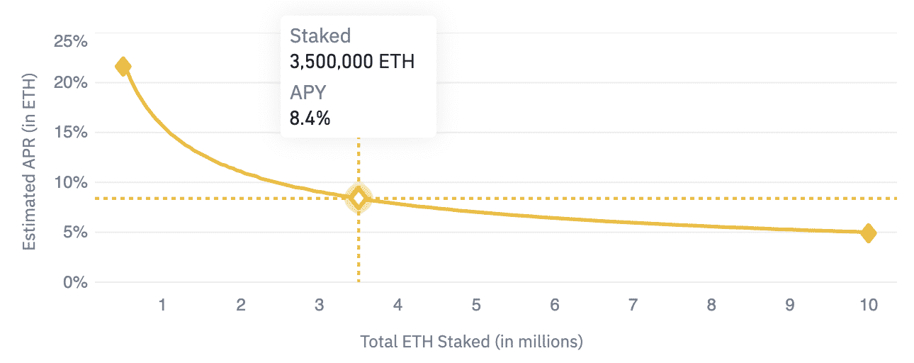This screenshot has width=914, height=363.
Task: Click the diamond marker at 10 million ETH
Action: point(868,233)
